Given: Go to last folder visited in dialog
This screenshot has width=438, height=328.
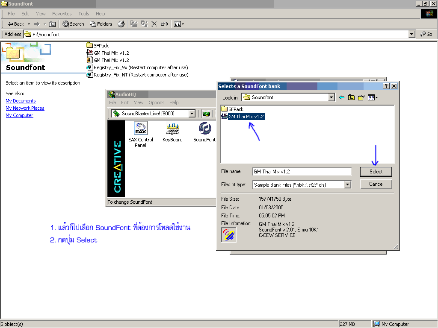Looking at the screenshot, I should click(342, 97).
